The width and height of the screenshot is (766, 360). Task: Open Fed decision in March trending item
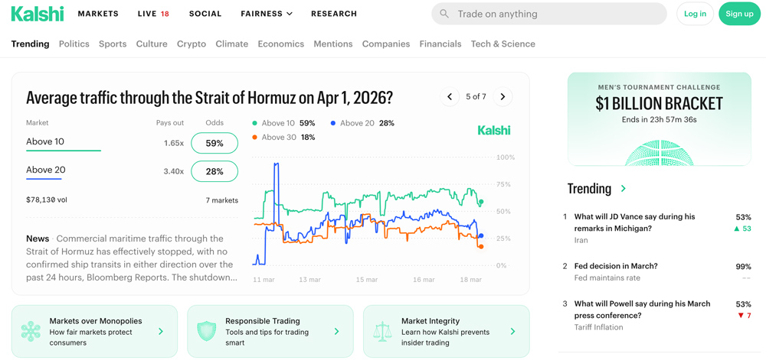[x=657, y=272]
